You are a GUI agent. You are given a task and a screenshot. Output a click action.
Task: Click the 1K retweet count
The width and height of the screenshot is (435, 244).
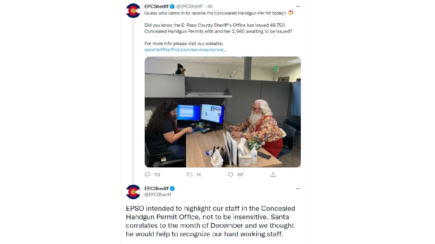point(199,175)
